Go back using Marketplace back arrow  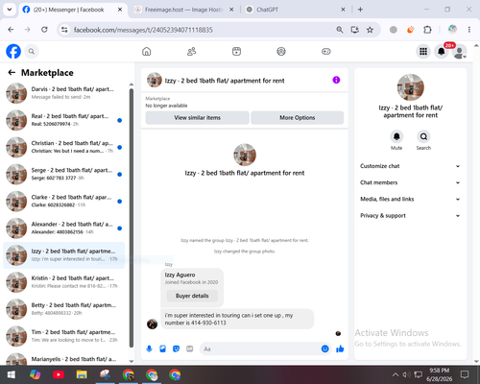point(12,73)
